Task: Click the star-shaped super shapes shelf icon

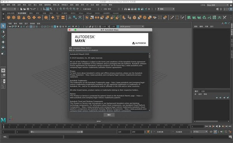Action: (x=53, y=17)
